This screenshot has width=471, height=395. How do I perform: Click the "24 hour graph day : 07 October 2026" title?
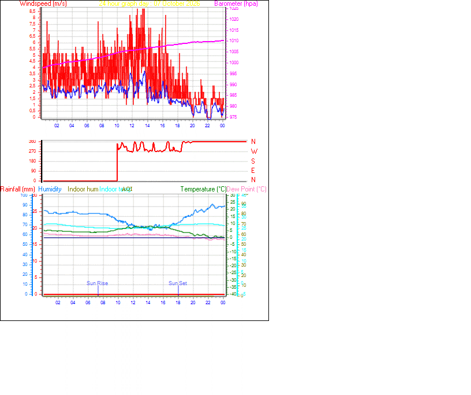(149, 3)
